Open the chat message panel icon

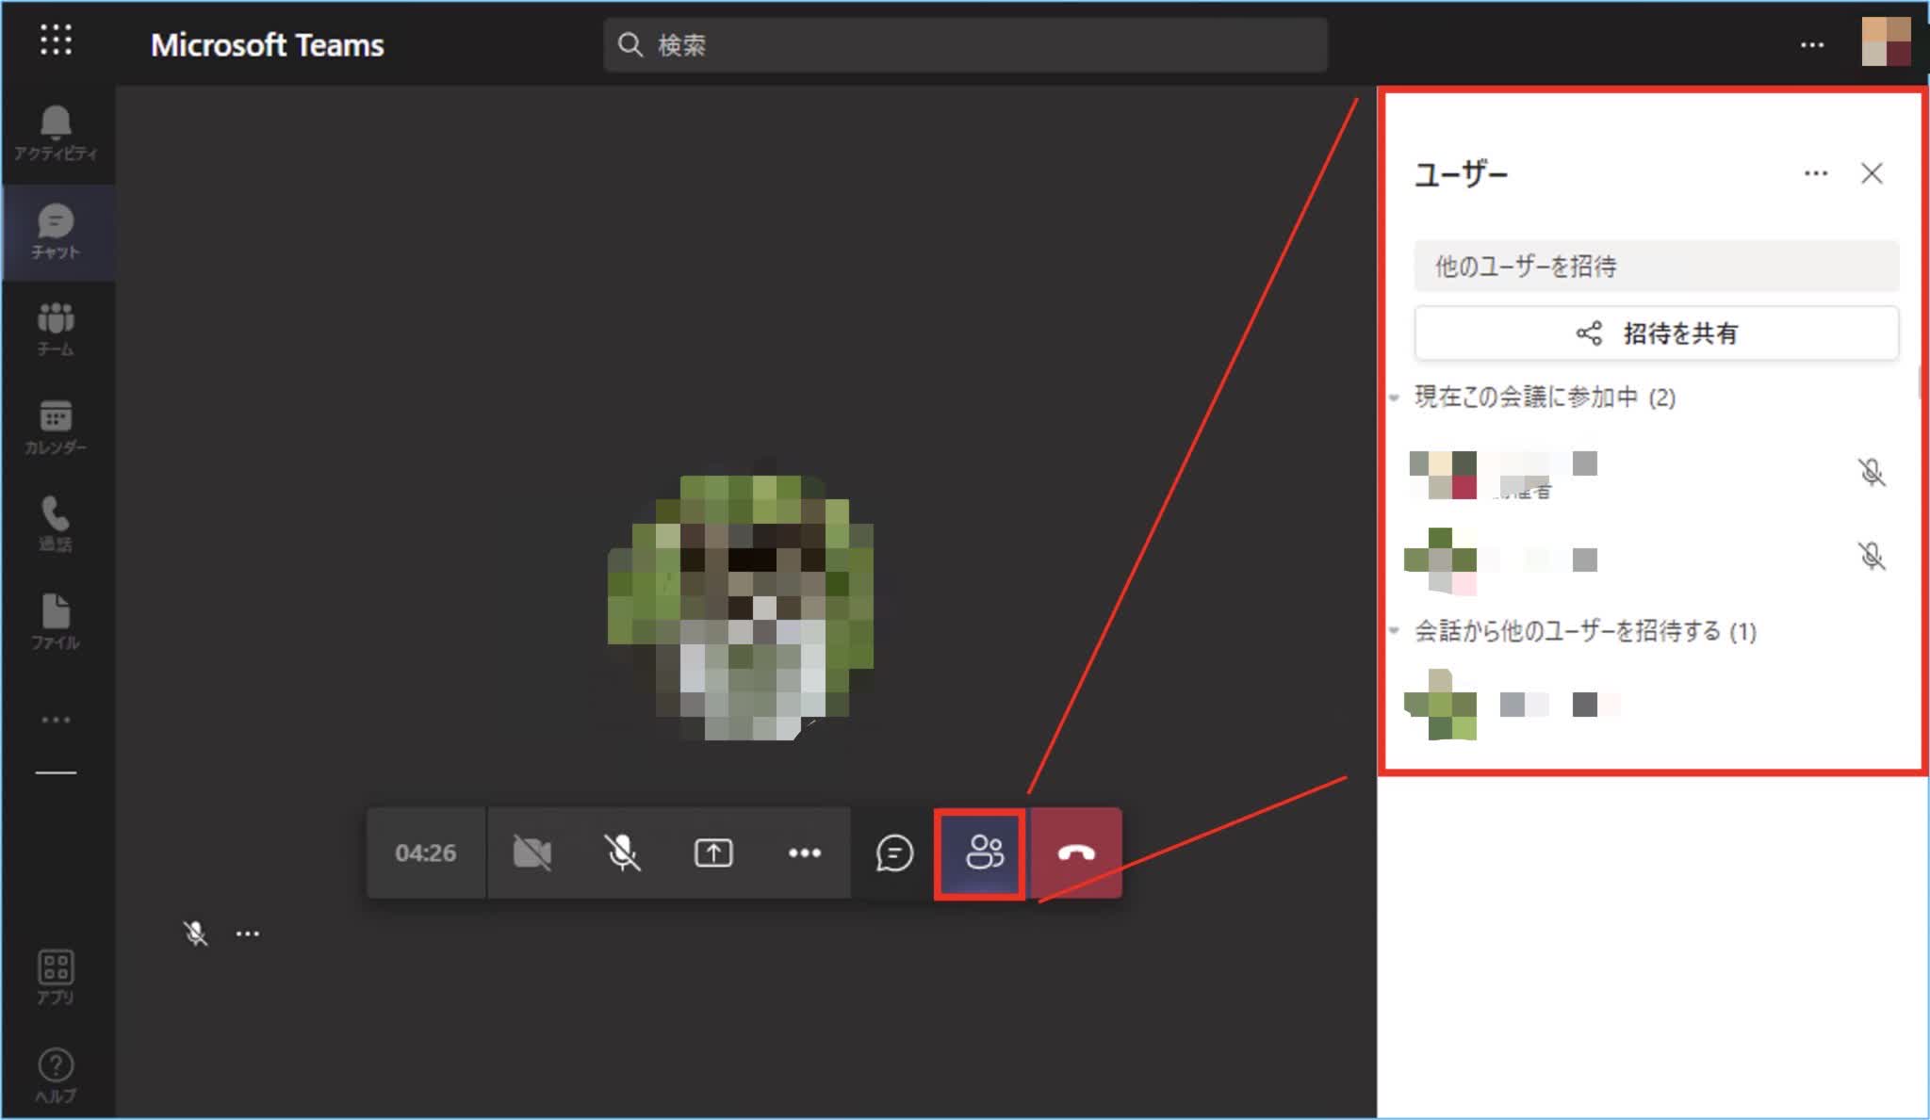[892, 852]
